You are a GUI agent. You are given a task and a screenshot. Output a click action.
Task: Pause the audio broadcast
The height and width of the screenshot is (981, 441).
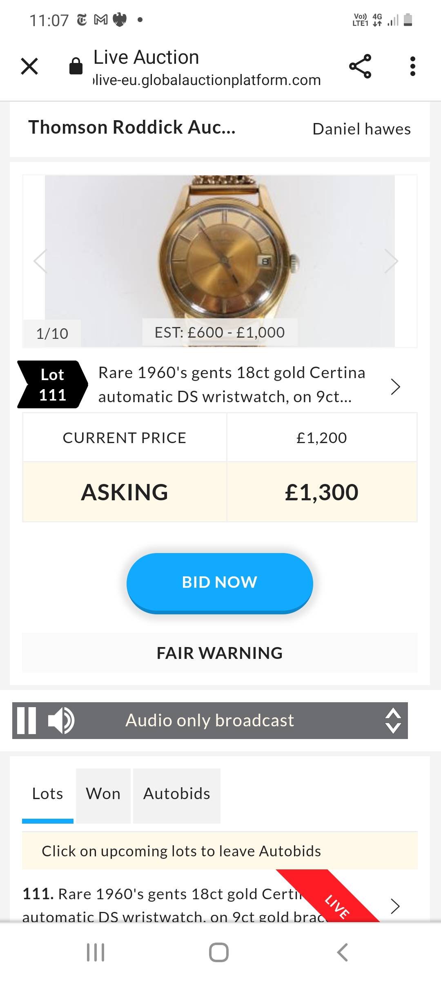[x=27, y=721]
